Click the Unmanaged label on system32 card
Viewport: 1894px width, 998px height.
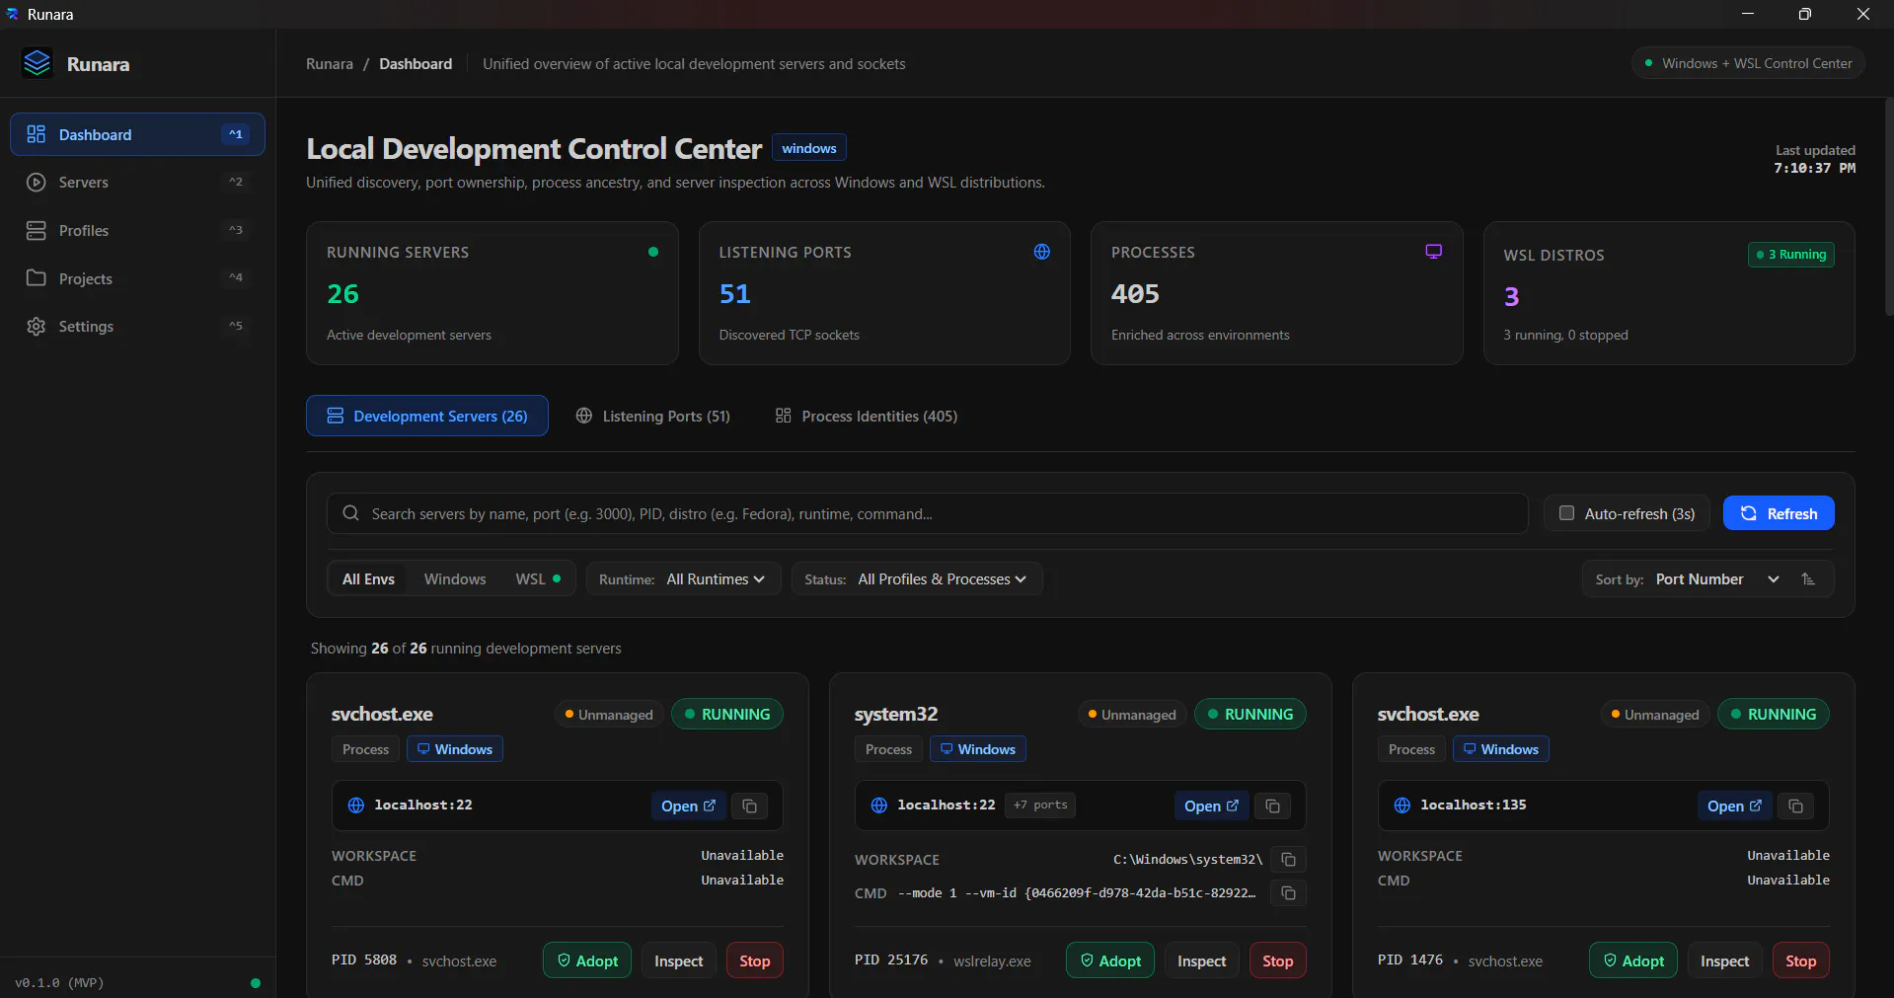(1131, 715)
